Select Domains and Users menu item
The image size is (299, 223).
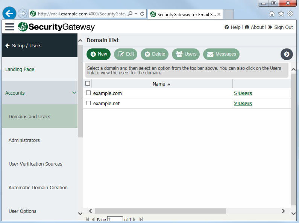39,116
